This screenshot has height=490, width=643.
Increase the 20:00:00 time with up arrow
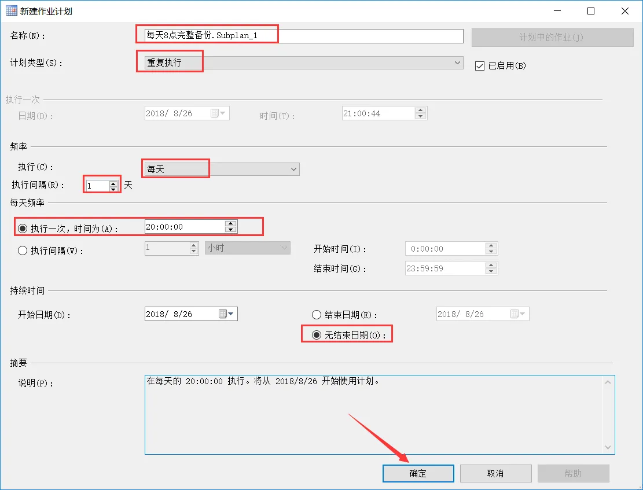pos(231,224)
